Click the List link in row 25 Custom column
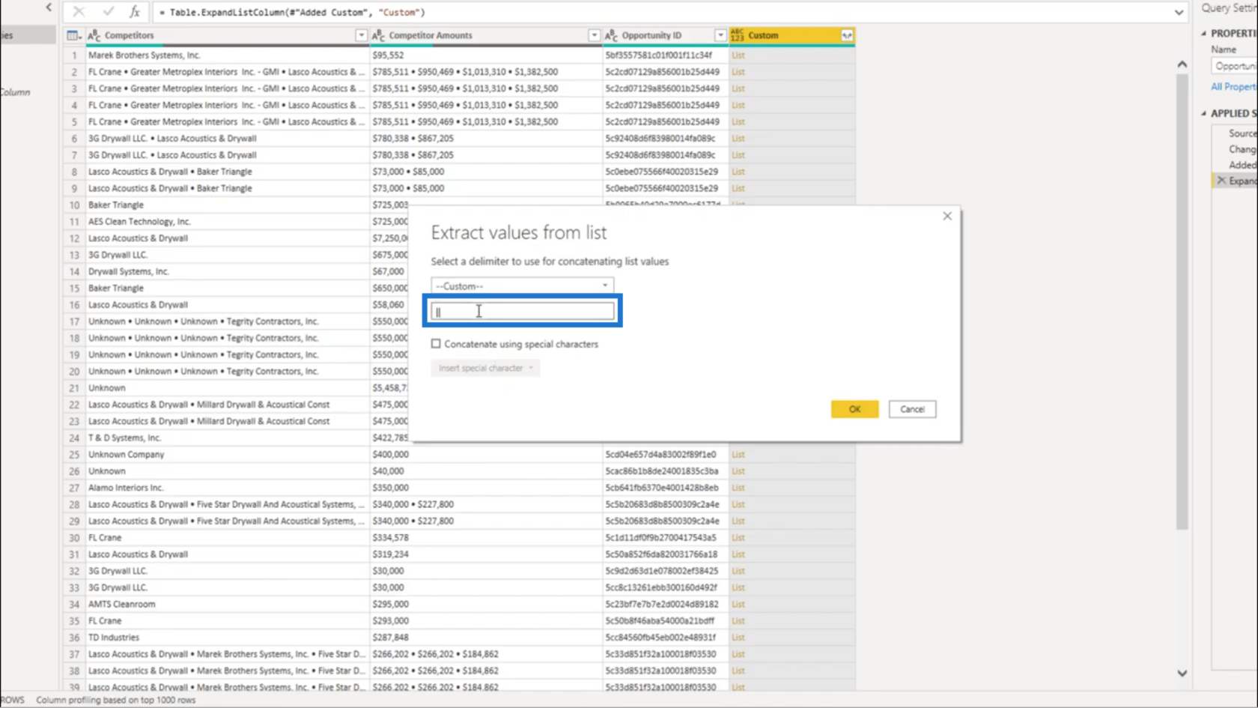The height and width of the screenshot is (708, 1258). click(x=738, y=455)
